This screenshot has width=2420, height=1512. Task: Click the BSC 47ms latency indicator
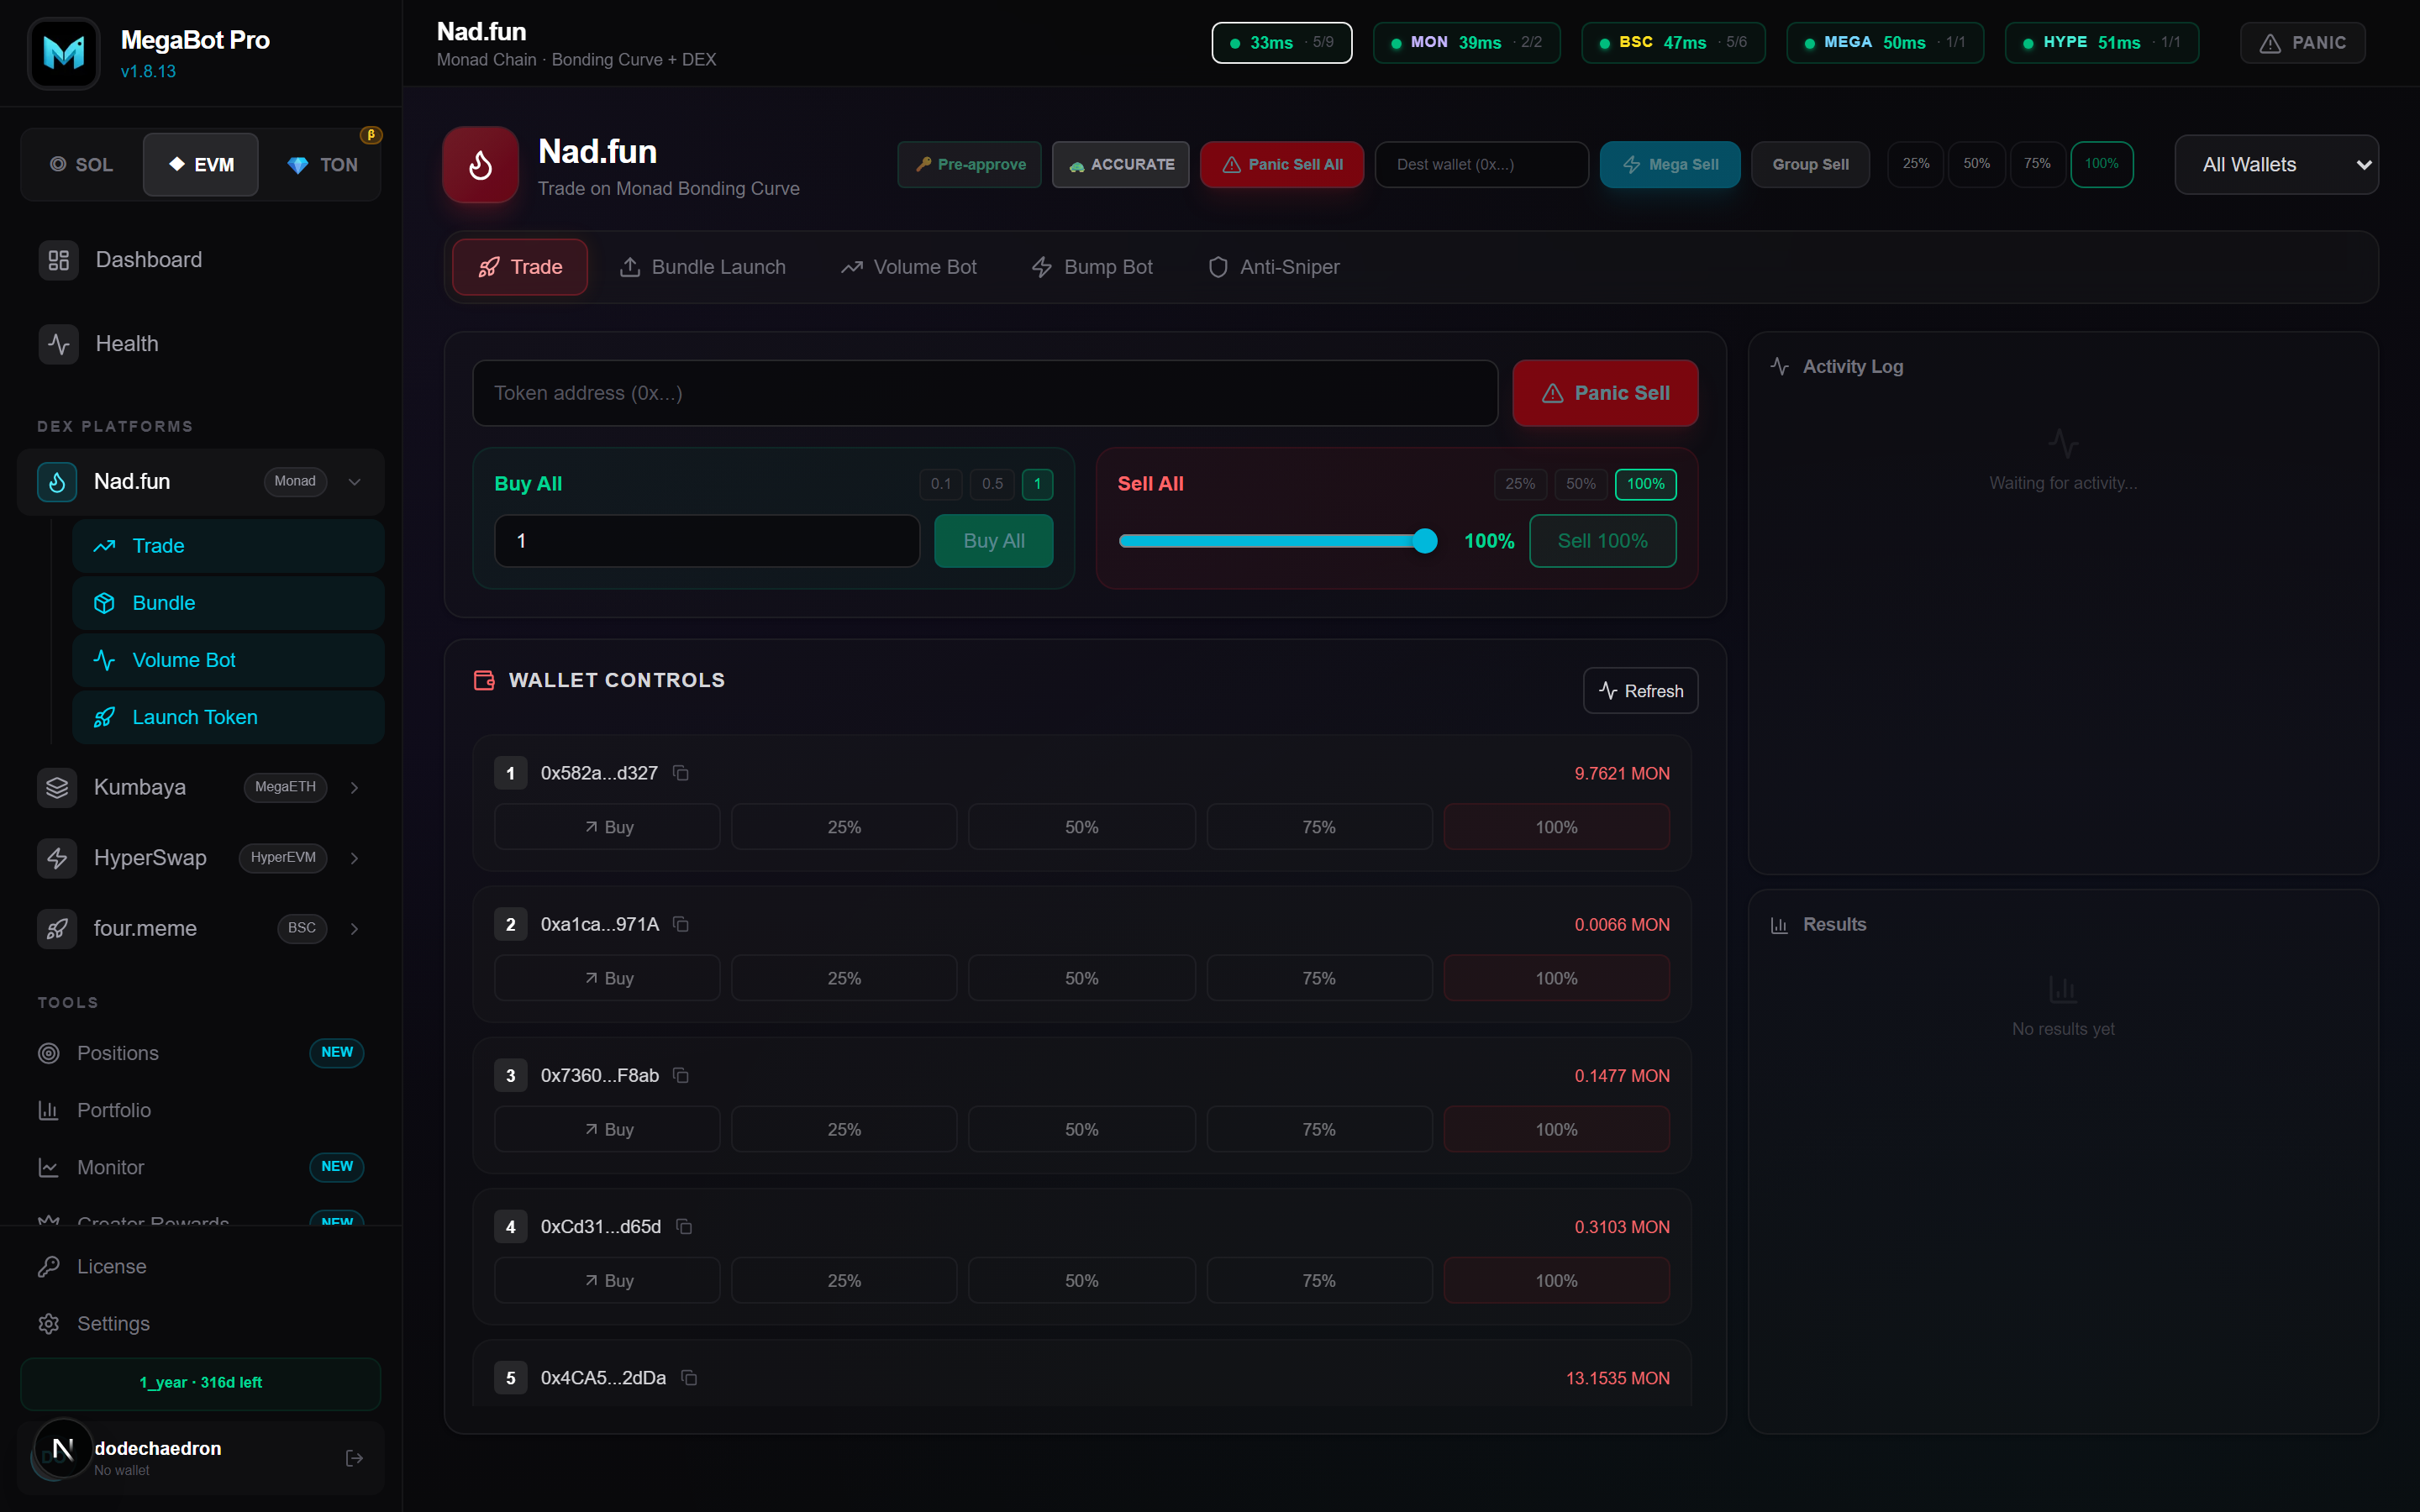(1672, 43)
